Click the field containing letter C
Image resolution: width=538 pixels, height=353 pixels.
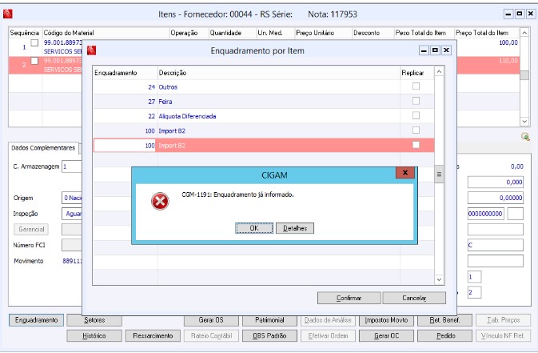(496, 245)
